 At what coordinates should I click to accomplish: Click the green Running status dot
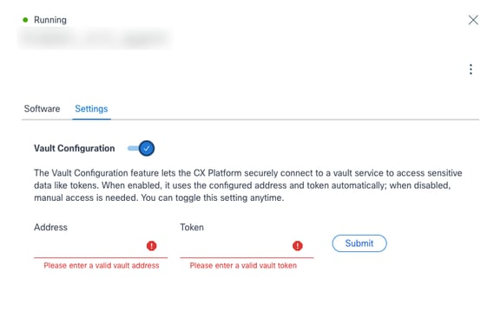(x=25, y=20)
